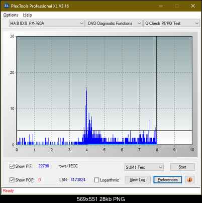Image resolution: width=202 pixels, height=203 pixels.
Task: Click the LSN value 4173824
Action: 78,180
